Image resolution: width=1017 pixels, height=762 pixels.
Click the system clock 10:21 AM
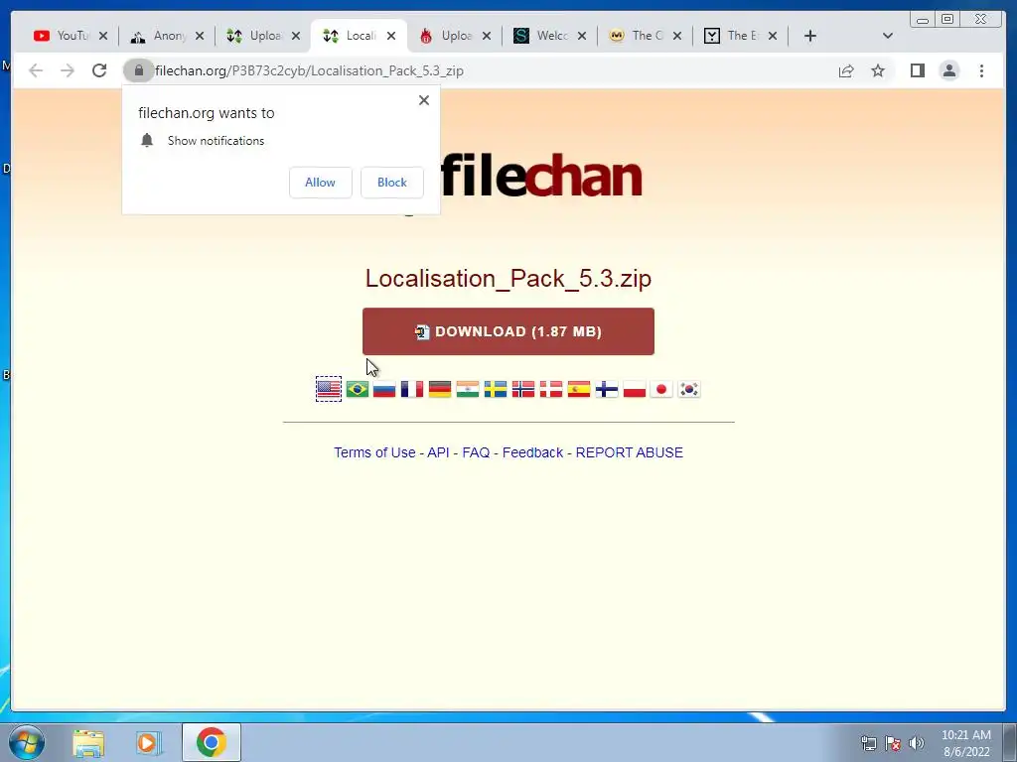click(965, 735)
